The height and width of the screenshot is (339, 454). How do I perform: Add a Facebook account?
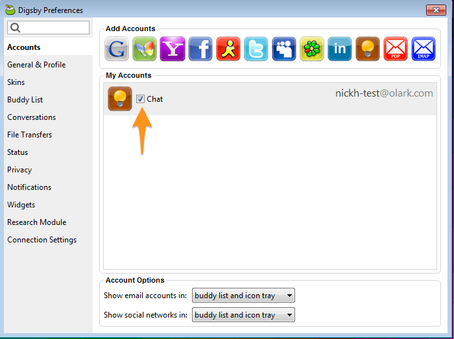(x=200, y=49)
